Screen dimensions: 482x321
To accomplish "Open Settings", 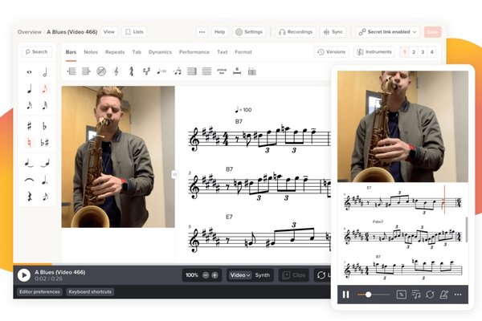I will [249, 32].
